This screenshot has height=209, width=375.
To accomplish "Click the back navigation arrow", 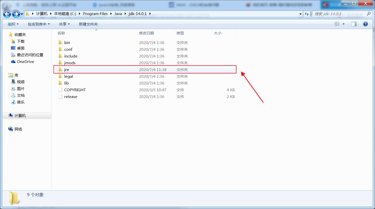I will click(x=7, y=13).
